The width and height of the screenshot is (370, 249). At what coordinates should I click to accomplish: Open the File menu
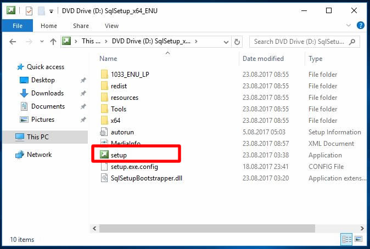(x=18, y=26)
